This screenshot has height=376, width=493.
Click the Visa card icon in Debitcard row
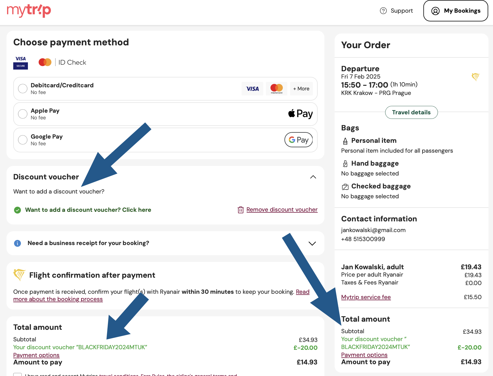coord(252,89)
